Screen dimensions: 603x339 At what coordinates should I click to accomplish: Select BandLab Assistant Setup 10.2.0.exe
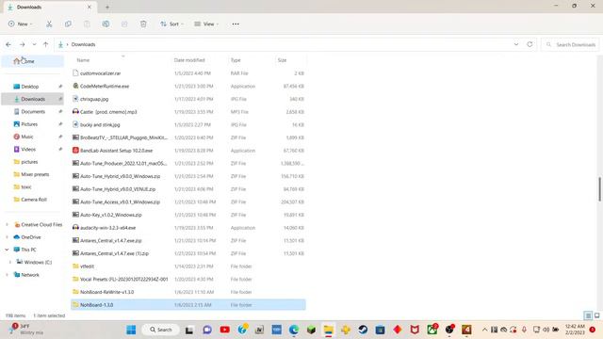pyautogui.click(x=188, y=151)
